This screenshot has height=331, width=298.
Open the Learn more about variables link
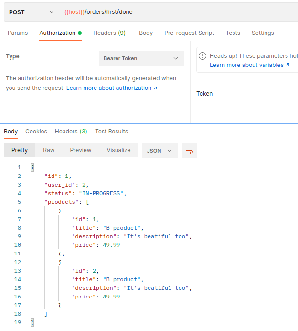[x=249, y=65]
